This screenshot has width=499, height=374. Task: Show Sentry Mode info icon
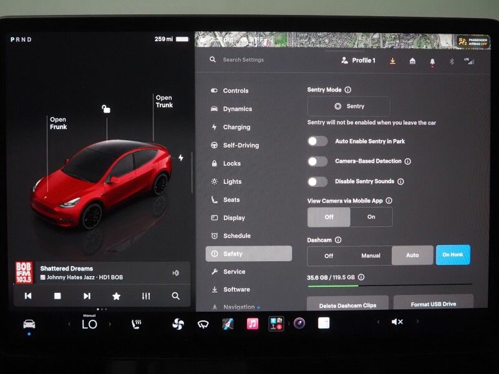pyautogui.click(x=348, y=90)
